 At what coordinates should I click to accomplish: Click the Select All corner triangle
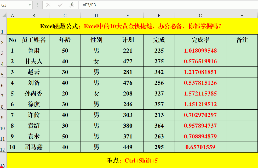(4, 15)
